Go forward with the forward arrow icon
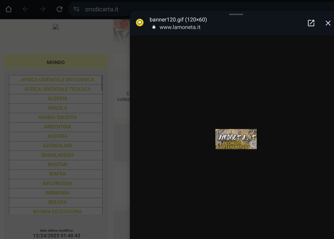 42,9
